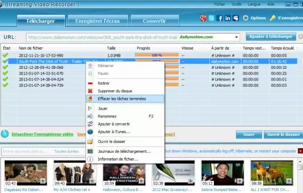Image resolution: width=303 pixels, height=193 pixels.
Task: Switch to the Convertir tab
Action: [x=154, y=21]
